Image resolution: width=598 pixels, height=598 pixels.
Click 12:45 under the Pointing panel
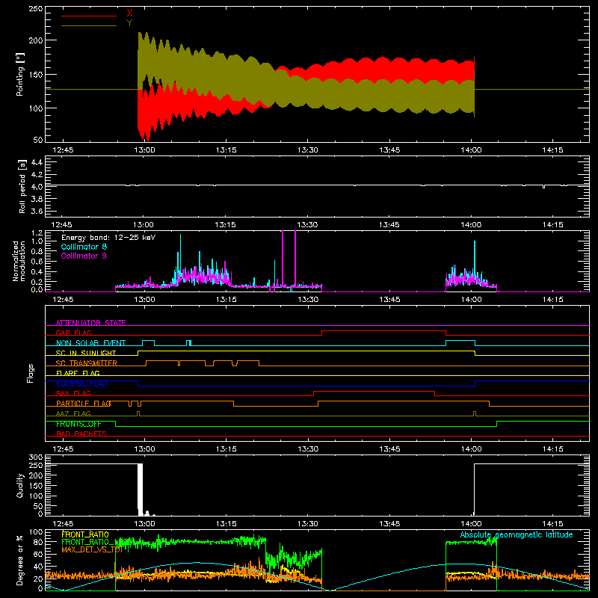click(63, 150)
